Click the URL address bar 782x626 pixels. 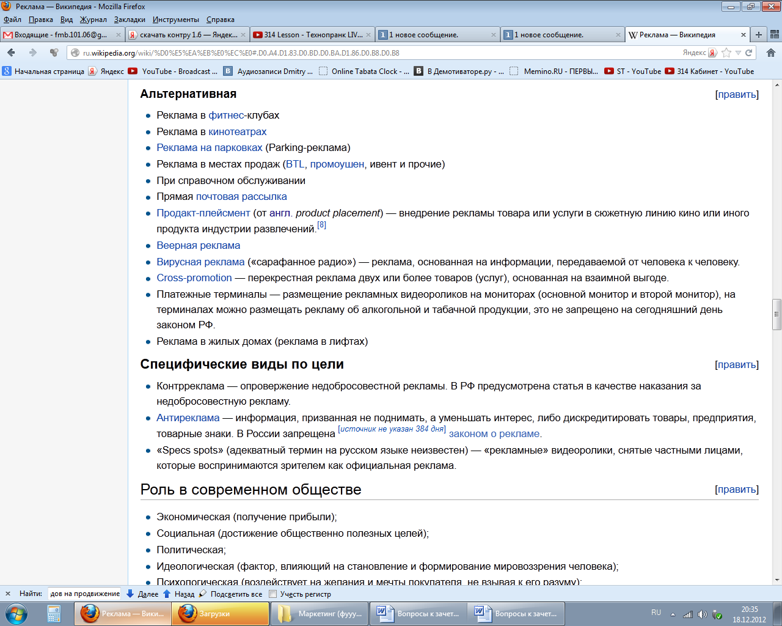[379, 53]
